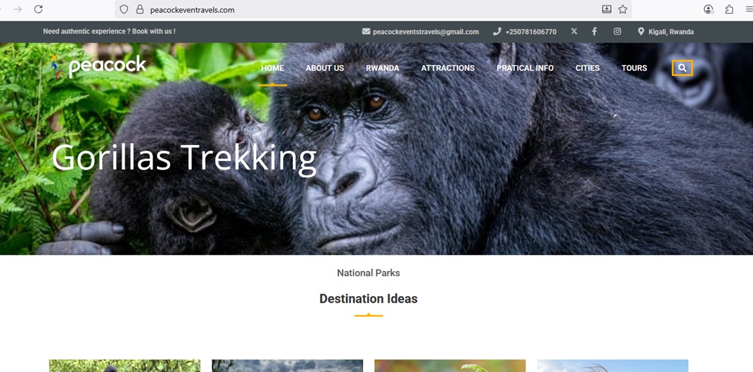
Task: Click the Kigali location pin icon
Action: click(641, 32)
